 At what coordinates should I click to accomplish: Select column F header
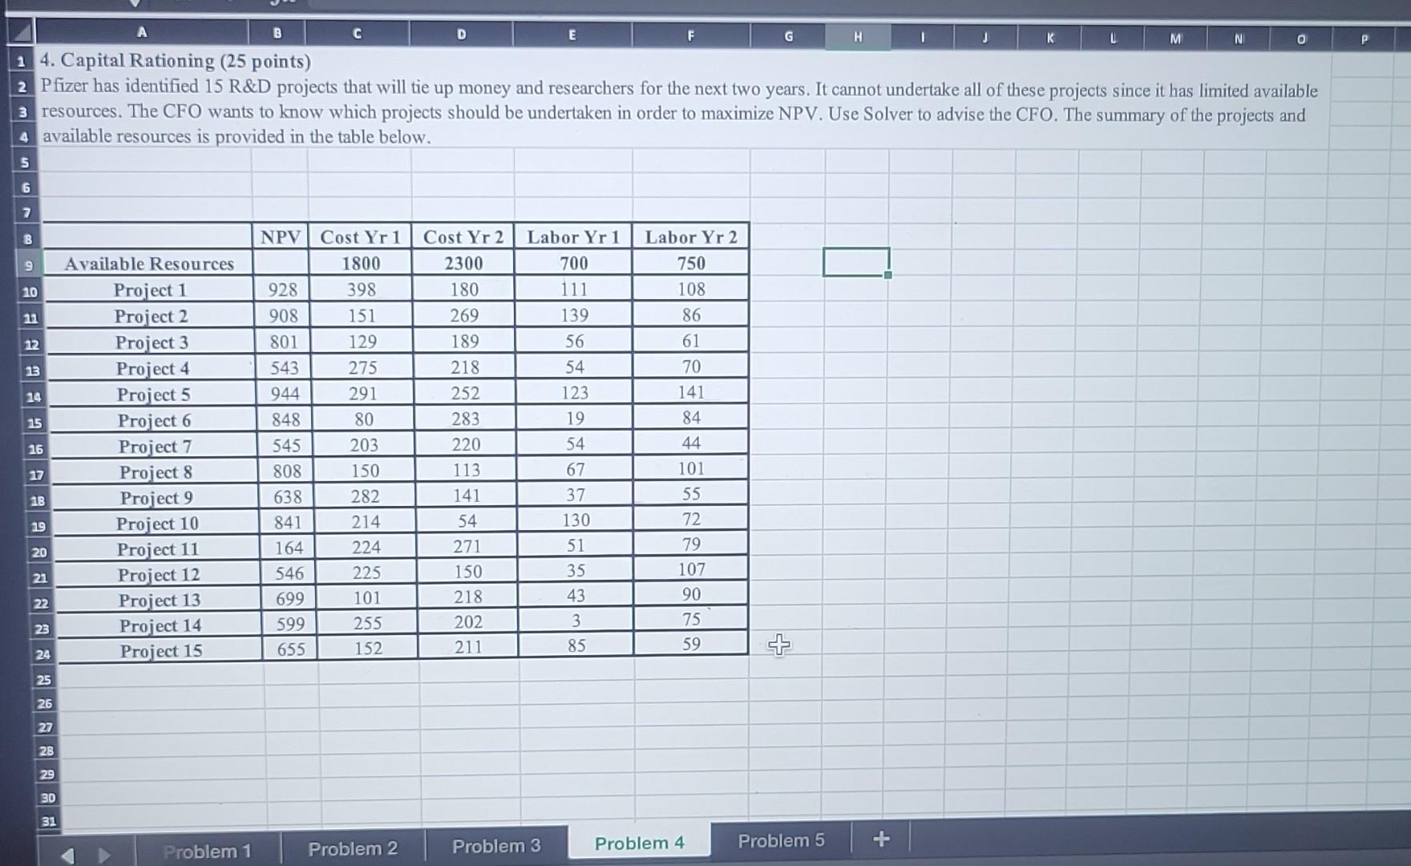pyautogui.click(x=690, y=36)
